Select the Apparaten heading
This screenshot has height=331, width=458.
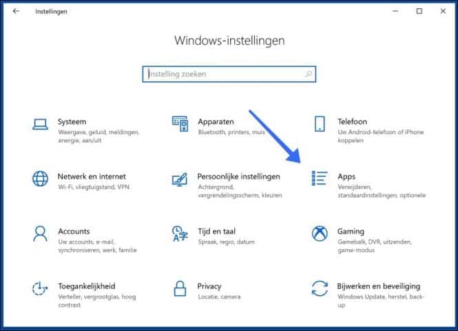pos(216,122)
